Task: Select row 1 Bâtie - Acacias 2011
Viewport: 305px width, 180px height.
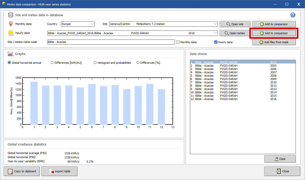Action: tap(243, 62)
